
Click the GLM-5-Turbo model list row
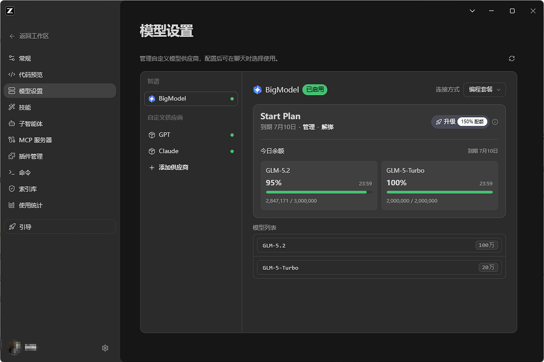point(379,268)
